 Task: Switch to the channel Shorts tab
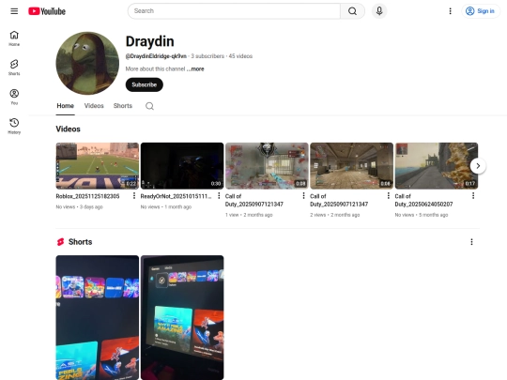(123, 106)
